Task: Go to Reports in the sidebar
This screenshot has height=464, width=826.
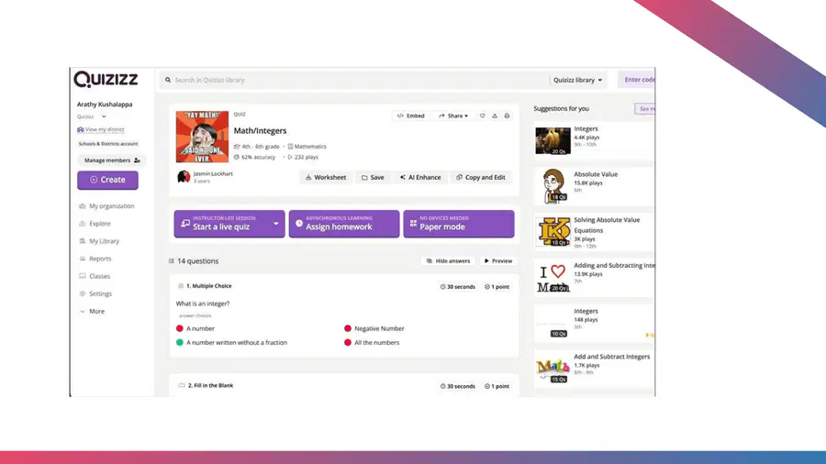Action: point(100,259)
